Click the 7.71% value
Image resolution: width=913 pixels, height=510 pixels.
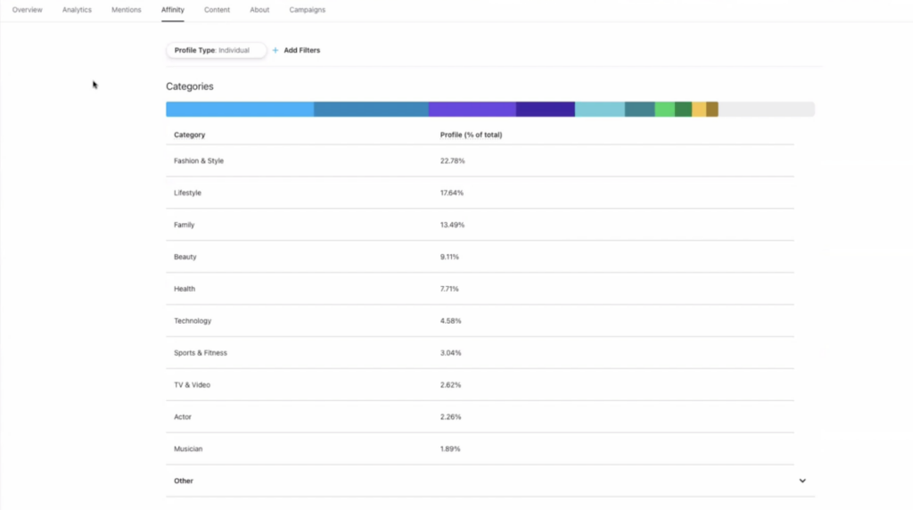(x=449, y=289)
